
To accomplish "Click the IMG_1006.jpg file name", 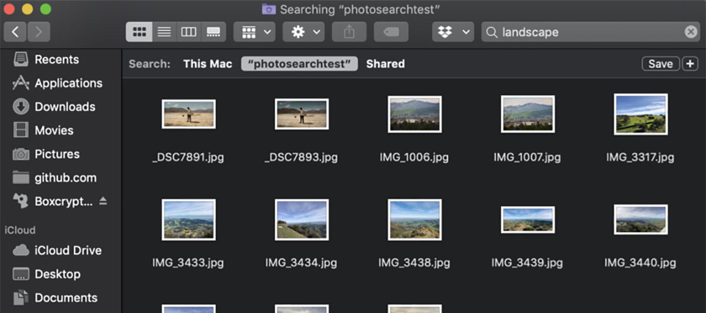I will [x=414, y=157].
